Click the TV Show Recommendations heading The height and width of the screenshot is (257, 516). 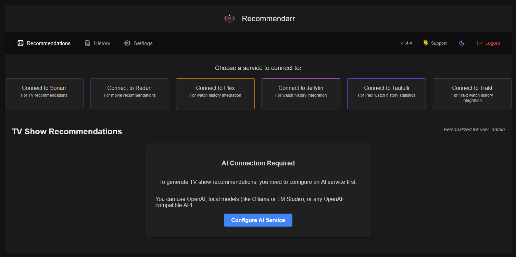(x=67, y=132)
